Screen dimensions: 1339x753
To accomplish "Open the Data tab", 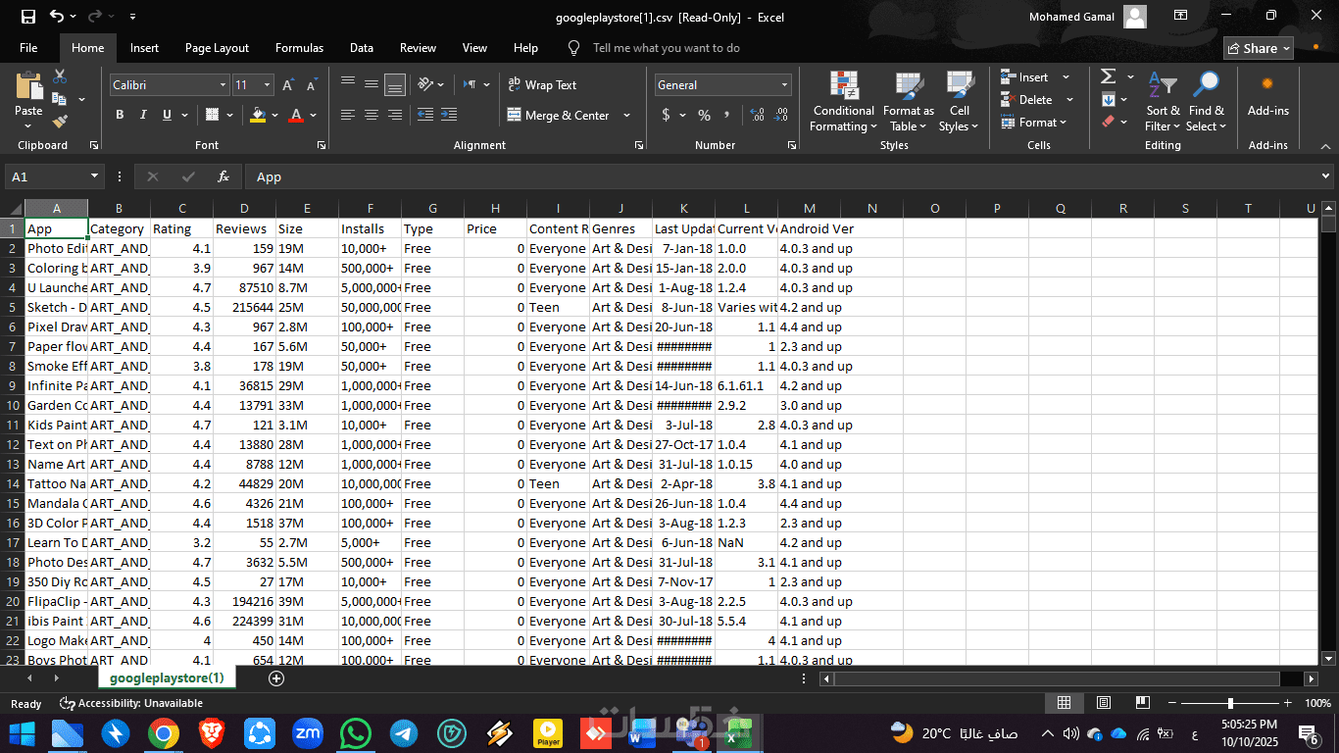I will point(362,48).
